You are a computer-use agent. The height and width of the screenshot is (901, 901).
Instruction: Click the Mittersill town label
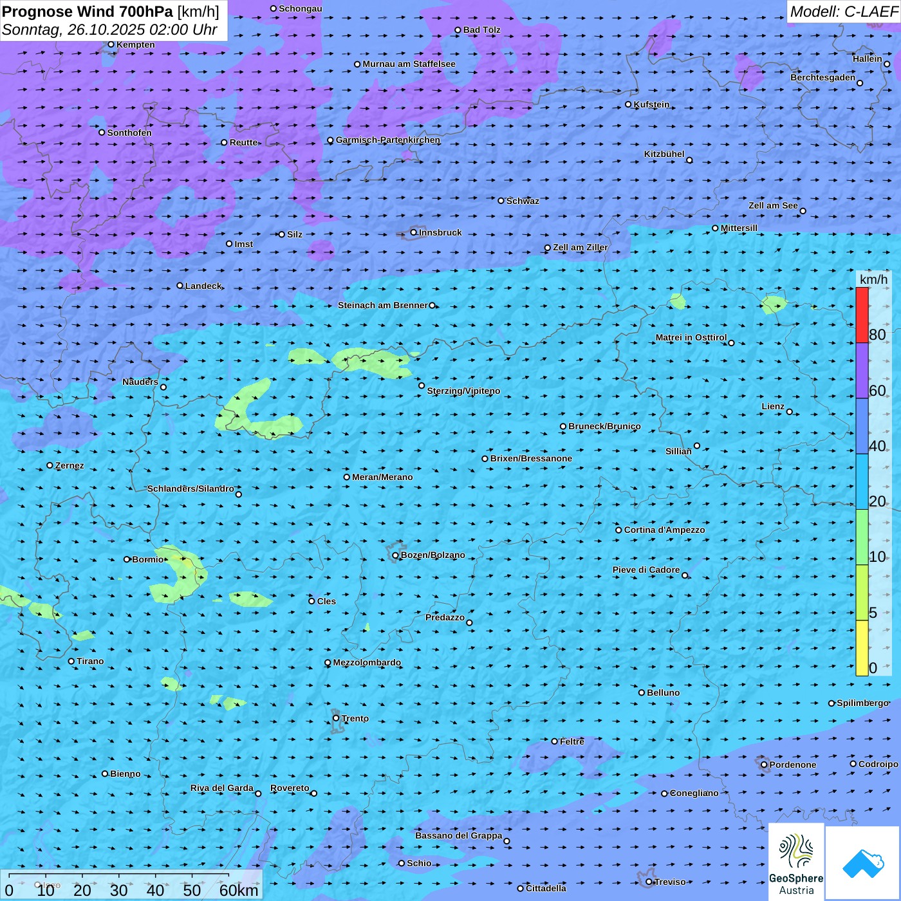739,228
